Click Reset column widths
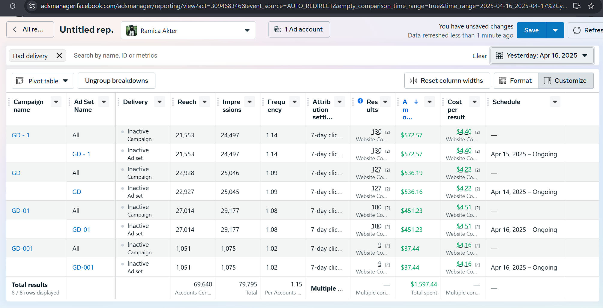The image size is (603, 308). pos(447,81)
